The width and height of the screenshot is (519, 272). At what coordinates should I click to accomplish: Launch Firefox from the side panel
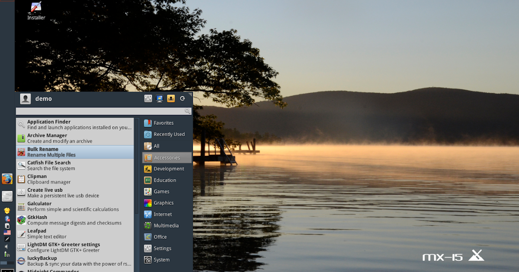(7, 178)
